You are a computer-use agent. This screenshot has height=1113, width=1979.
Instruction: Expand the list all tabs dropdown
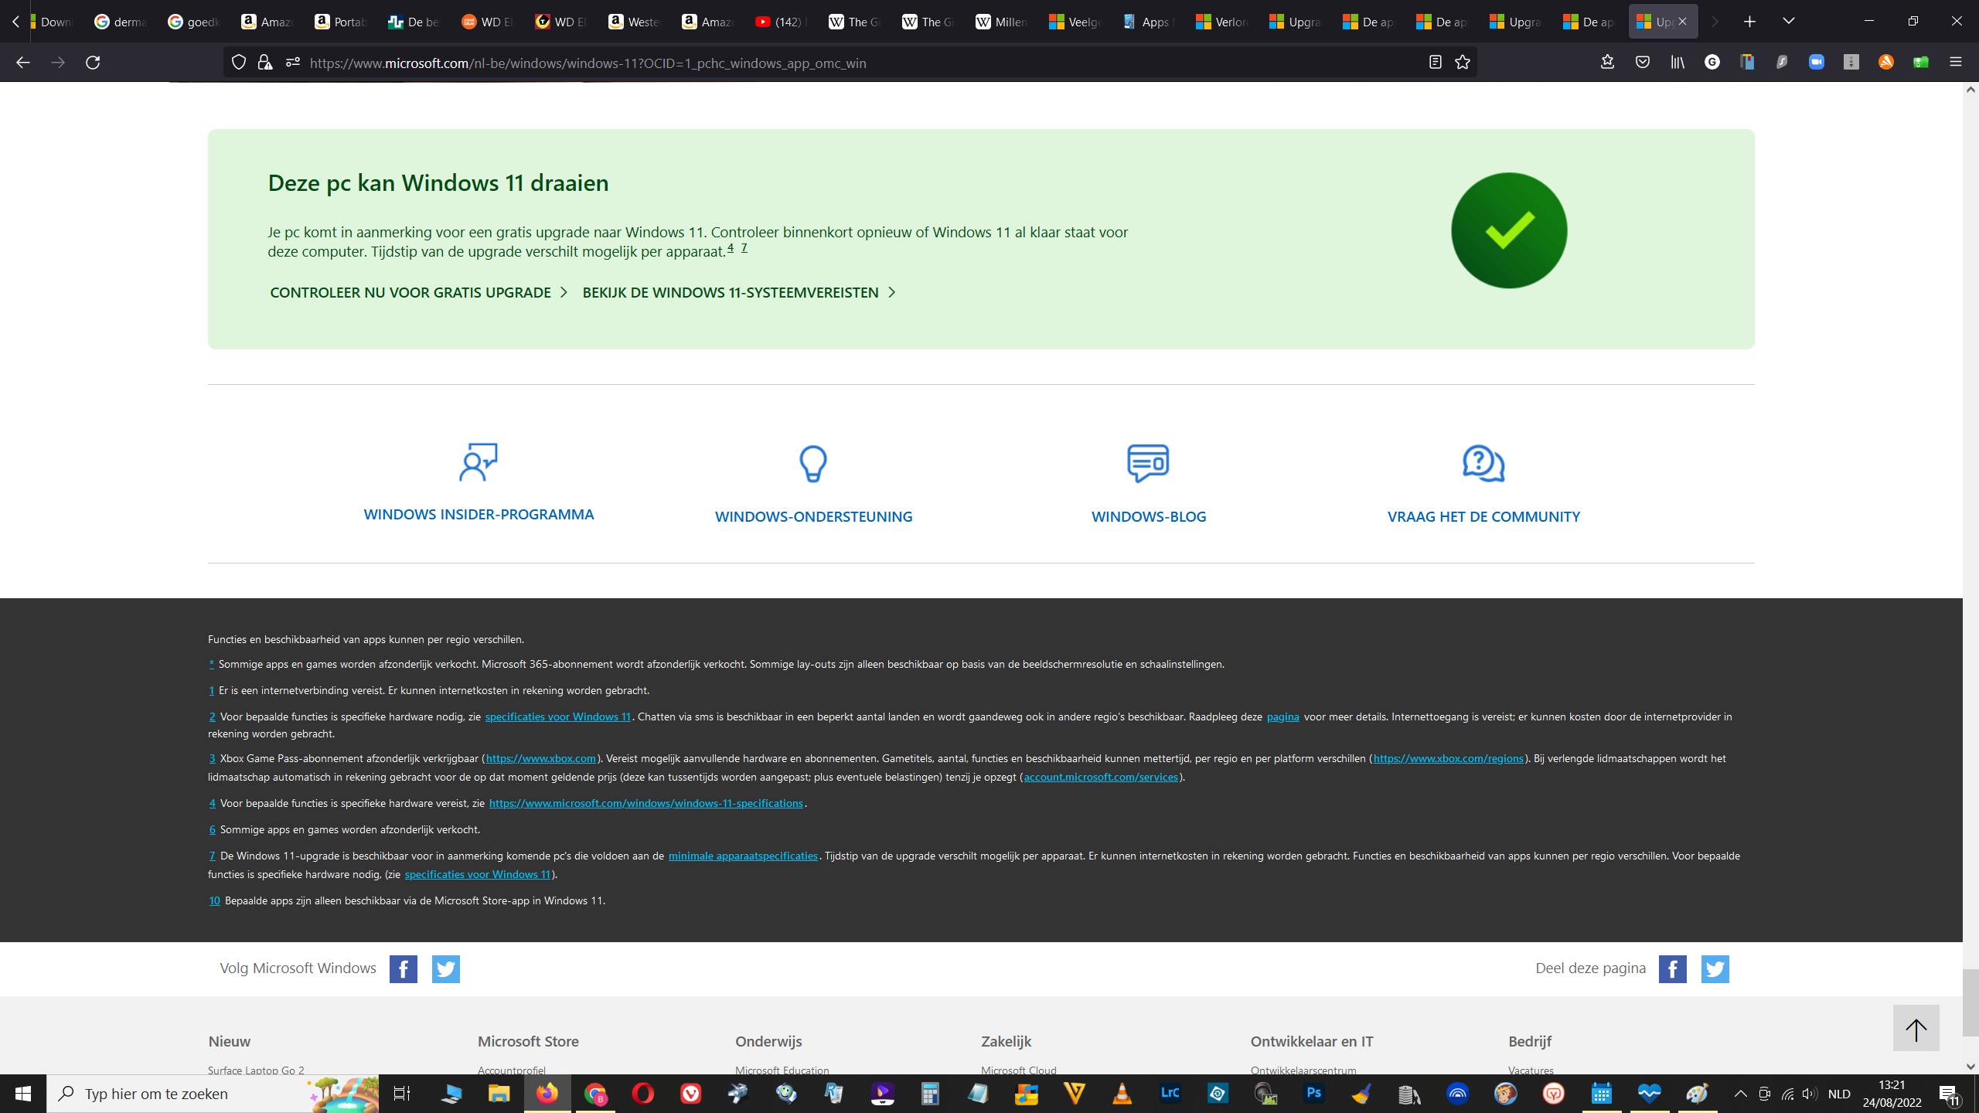click(1788, 21)
